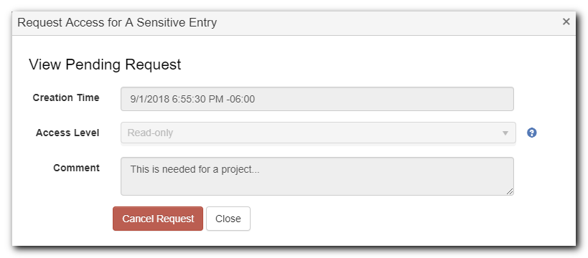This screenshot has height=258, width=588.
Task: Click inside the Creation Time field
Action: coord(317,99)
